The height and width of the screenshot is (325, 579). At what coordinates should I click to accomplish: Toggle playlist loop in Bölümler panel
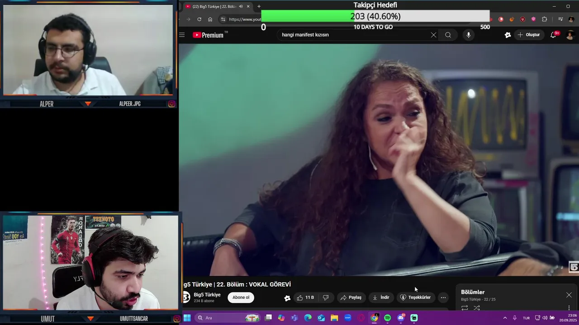pos(465,308)
